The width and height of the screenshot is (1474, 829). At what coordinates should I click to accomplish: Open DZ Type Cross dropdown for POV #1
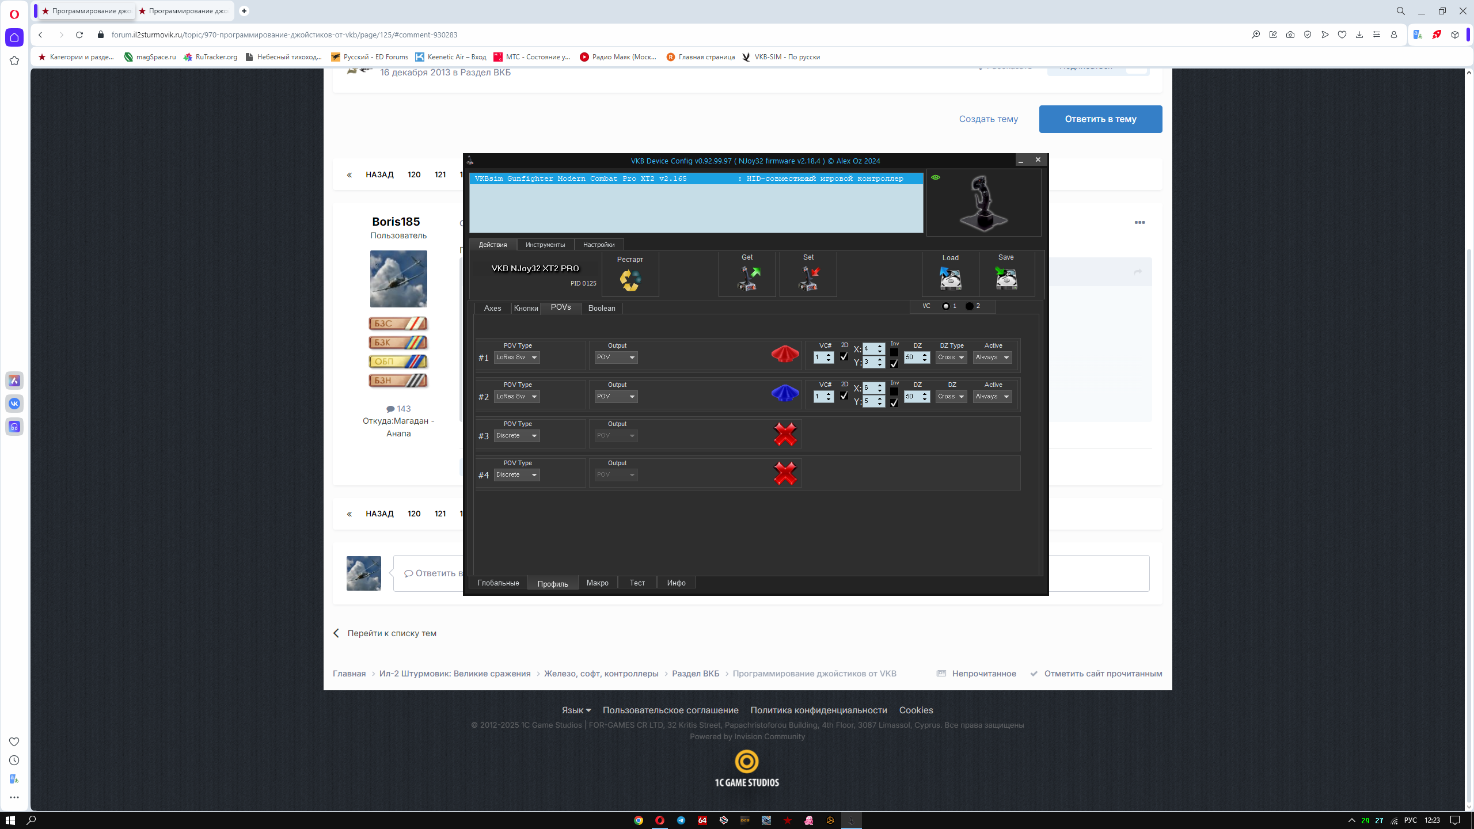[951, 358]
